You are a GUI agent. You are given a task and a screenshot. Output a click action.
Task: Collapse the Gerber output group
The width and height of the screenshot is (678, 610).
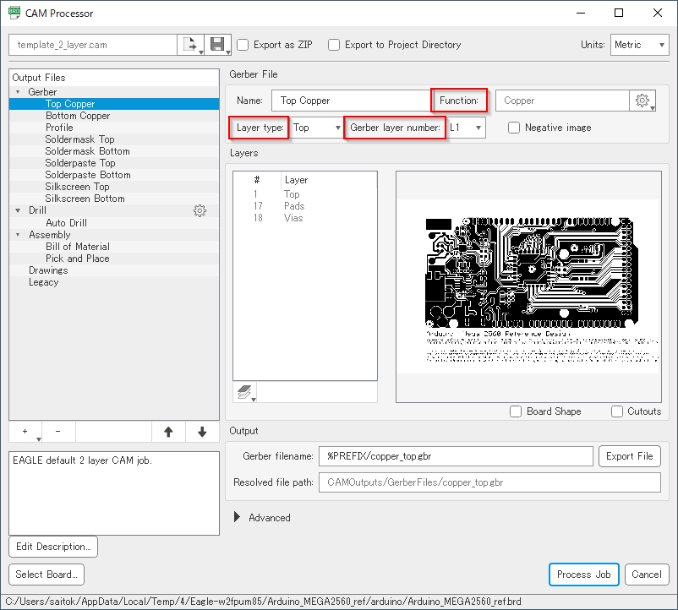(x=19, y=91)
